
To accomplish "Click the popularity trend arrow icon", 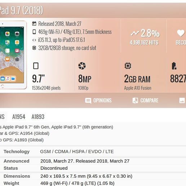I will pyautogui.click(x=135, y=33).
